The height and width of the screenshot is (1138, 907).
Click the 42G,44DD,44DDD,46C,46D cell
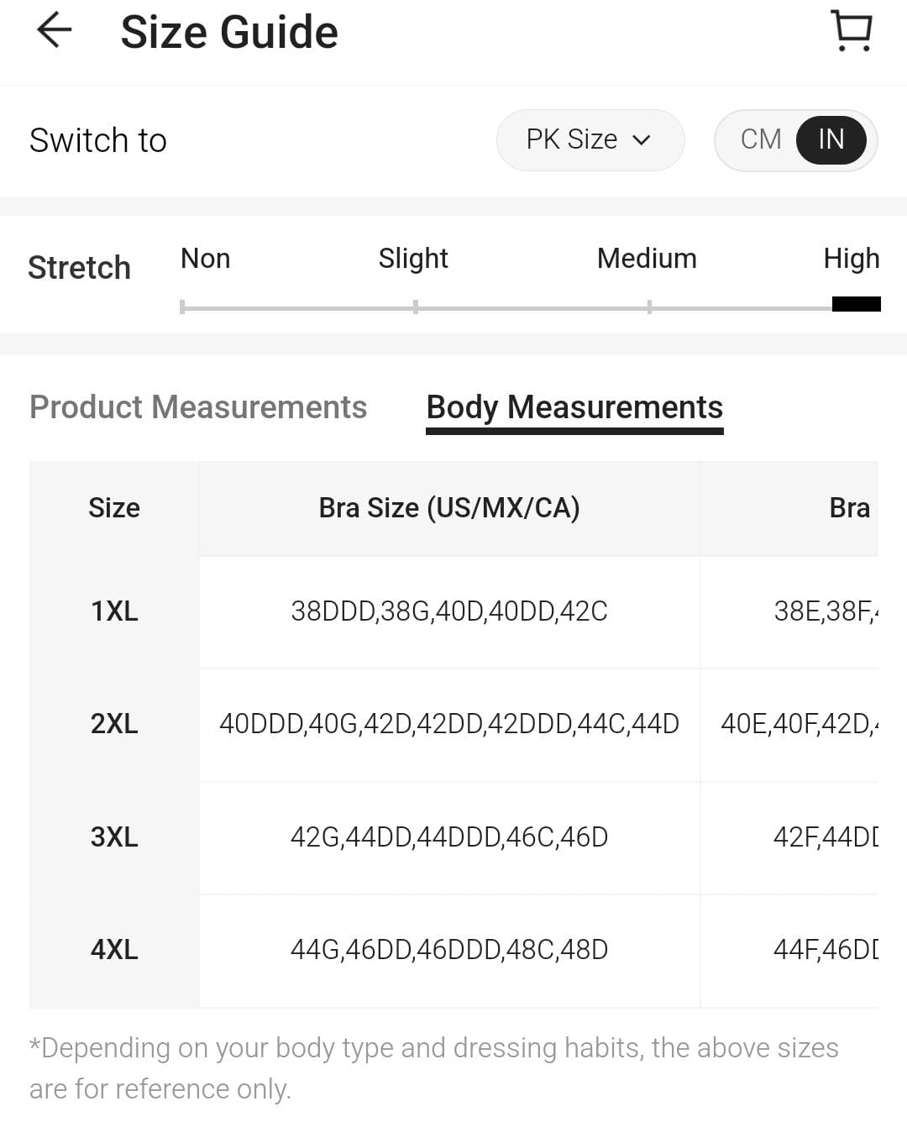point(449,837)
